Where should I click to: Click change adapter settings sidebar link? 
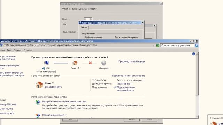coord(9,67)
